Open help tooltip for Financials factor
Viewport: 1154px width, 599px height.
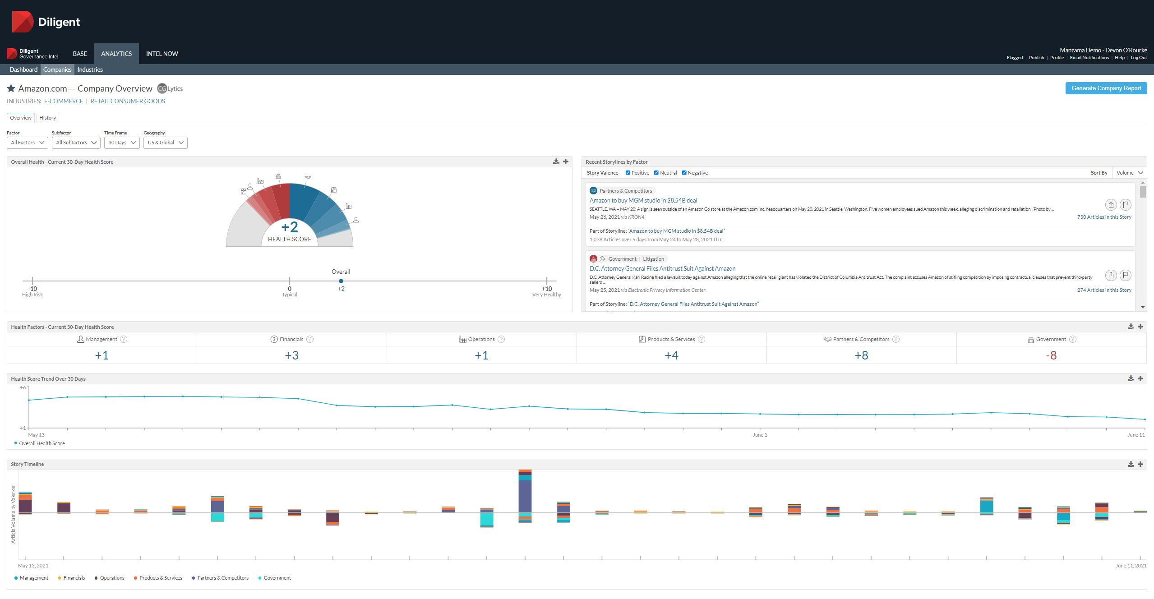310,339
